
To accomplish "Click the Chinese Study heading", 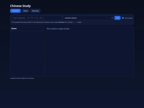I will point(20,6).
